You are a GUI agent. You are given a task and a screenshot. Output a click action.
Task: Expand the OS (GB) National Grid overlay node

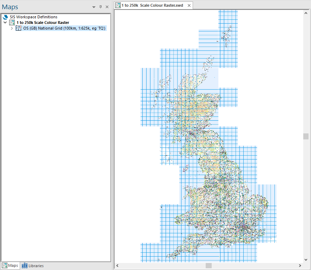(x=12, y=29)
